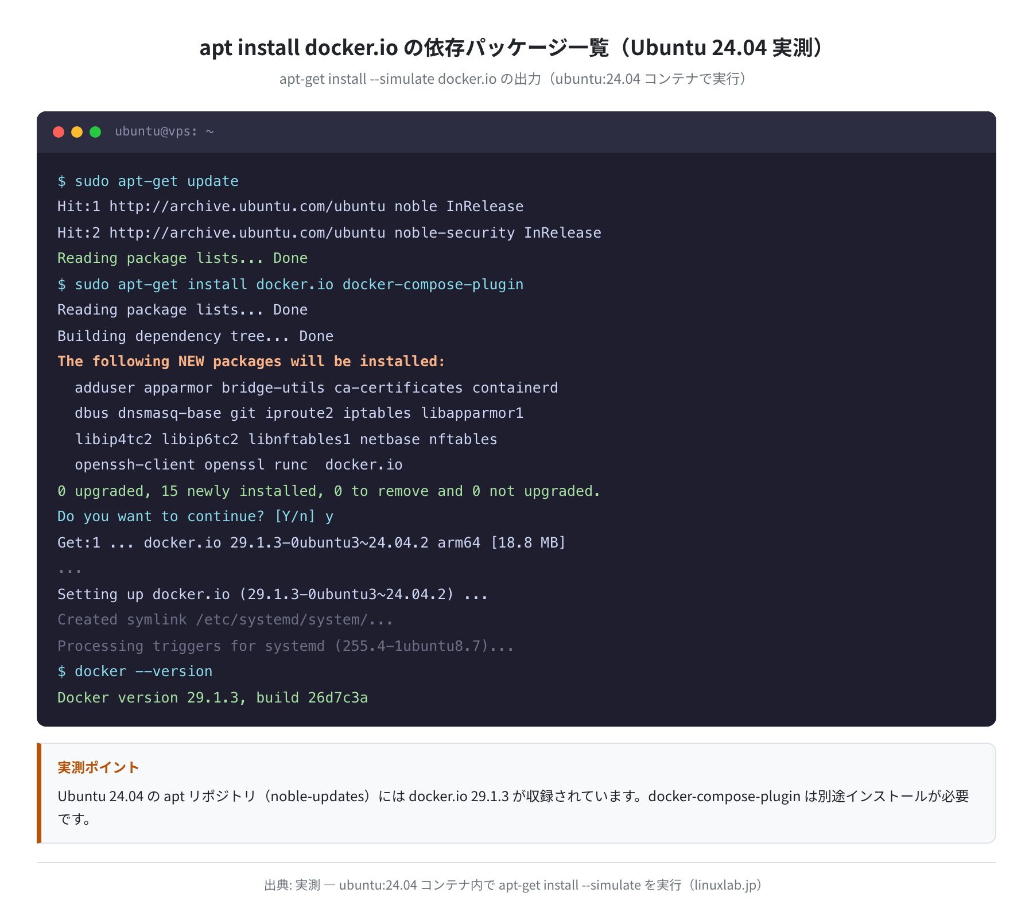This screenshot has width=1033, height=916.
Task: Click the package row starting with 'dbus dnsmasq-base'
Action: [x=299, y=413]
